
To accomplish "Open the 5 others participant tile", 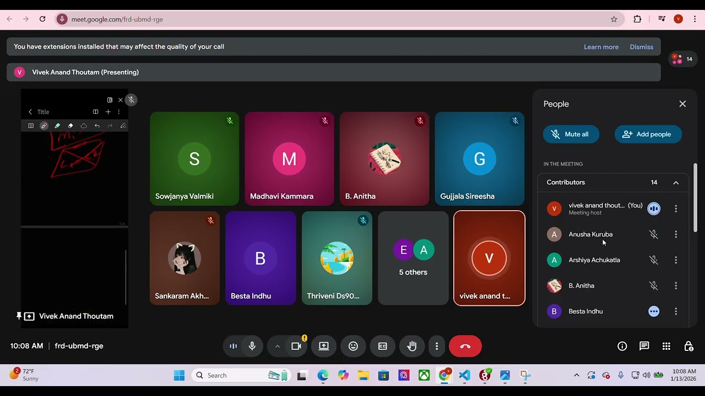I will tap(413, 258).
